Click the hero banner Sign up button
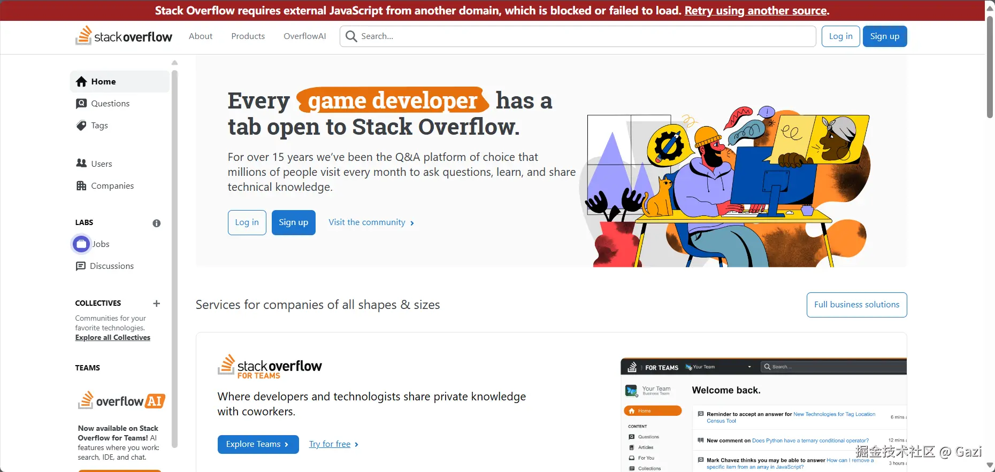995x472 pixels. [x=294, y=222]
